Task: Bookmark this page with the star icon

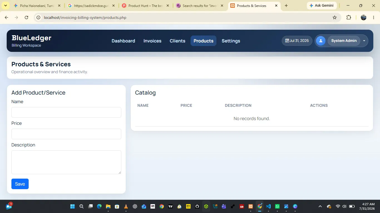Action: click(335, 17)
